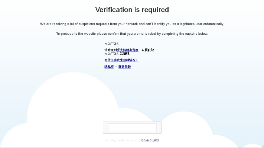Open the 隐私权 privacy link
This screenshot has width=264, height=148.
[109, 67]
